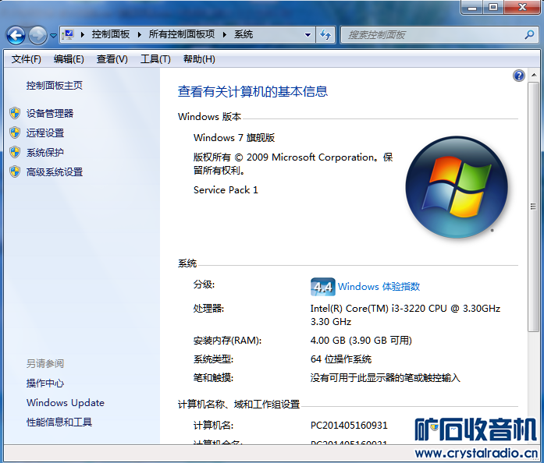The height and width of the screenshot is (463, 544).
Task: Click the vertical scrollbar thumb
Action: pos(534,207)
